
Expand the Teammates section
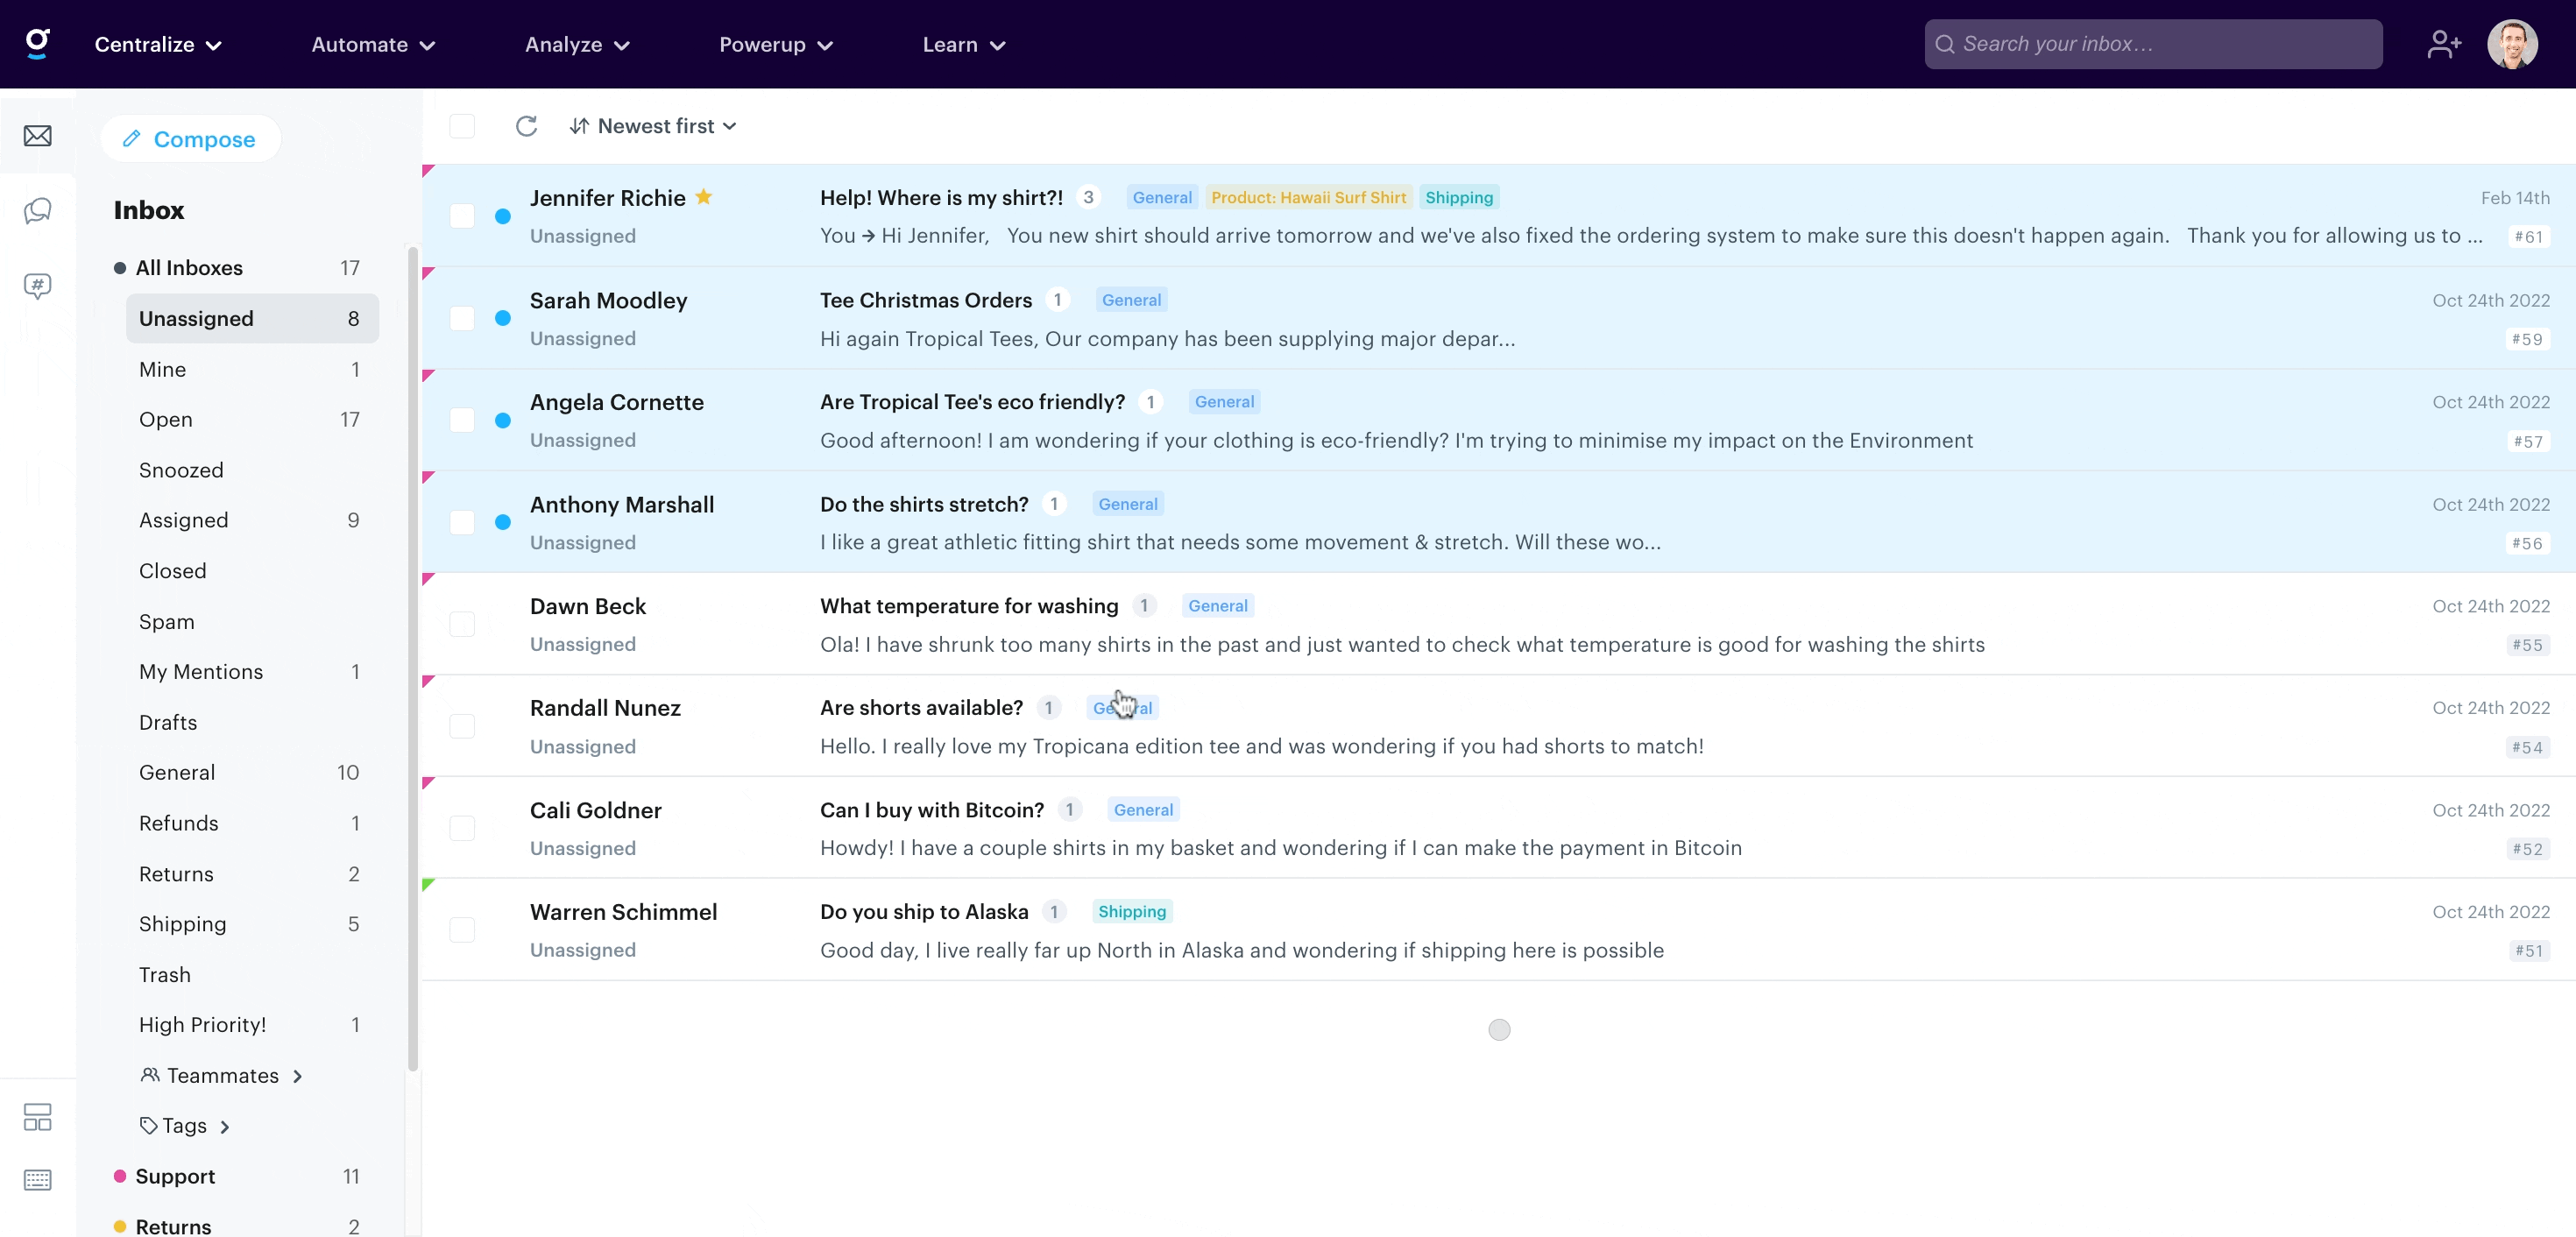click(222, 1075)
